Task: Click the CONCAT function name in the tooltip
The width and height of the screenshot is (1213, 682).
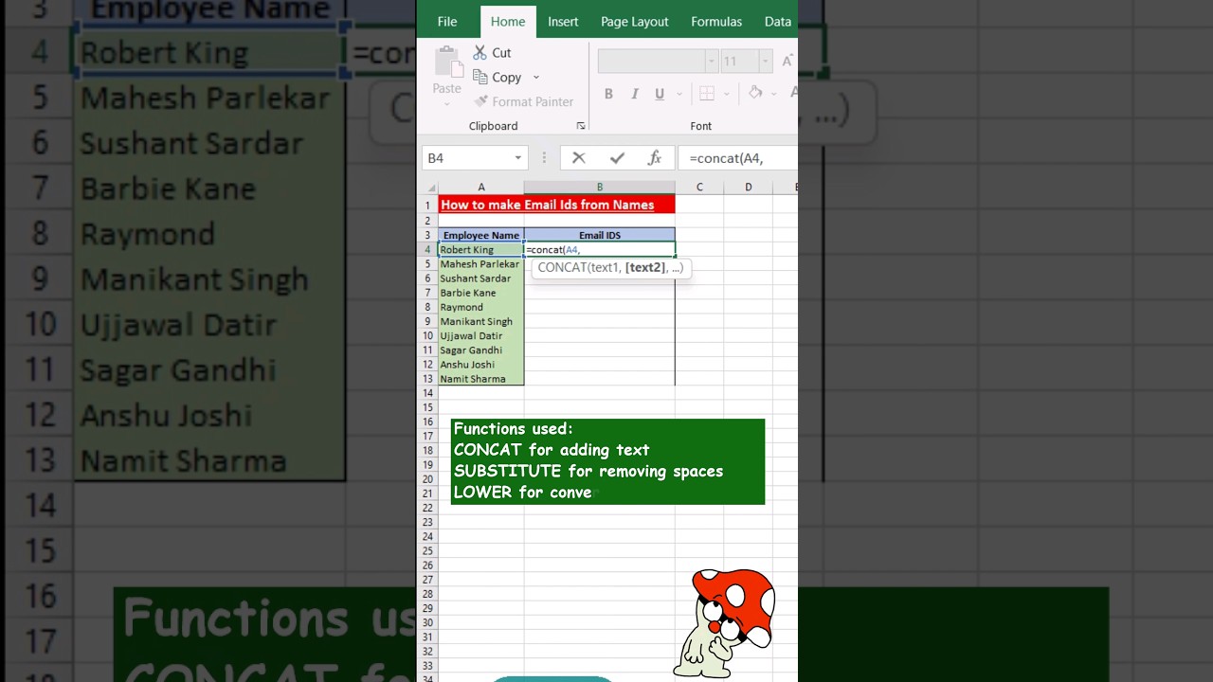Action: coord(561,268)
